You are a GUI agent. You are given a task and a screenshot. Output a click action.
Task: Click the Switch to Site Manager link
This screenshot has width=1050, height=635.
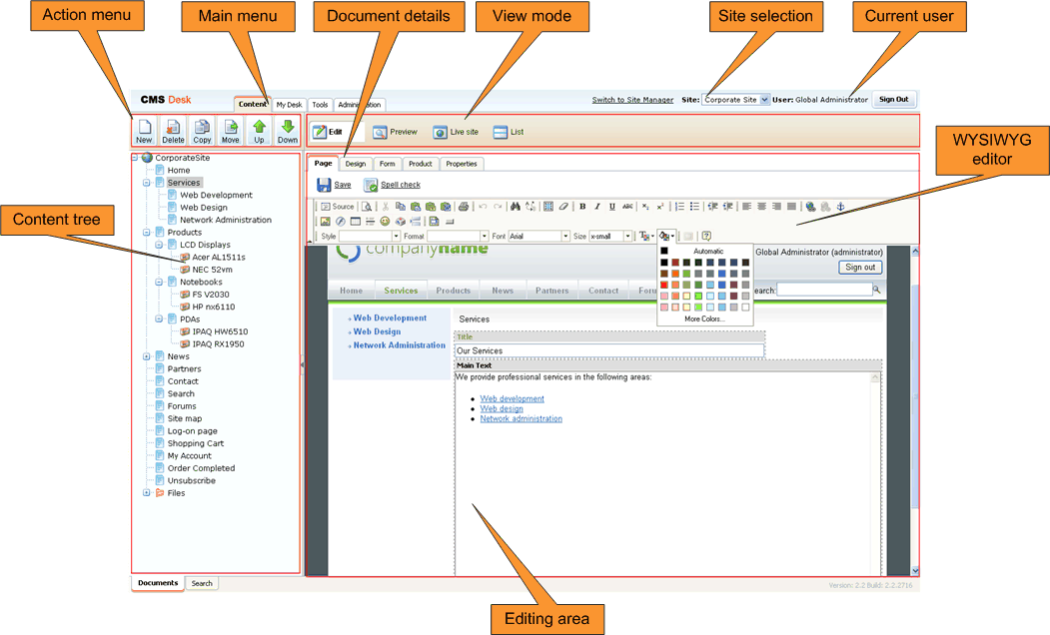[632, 100]
